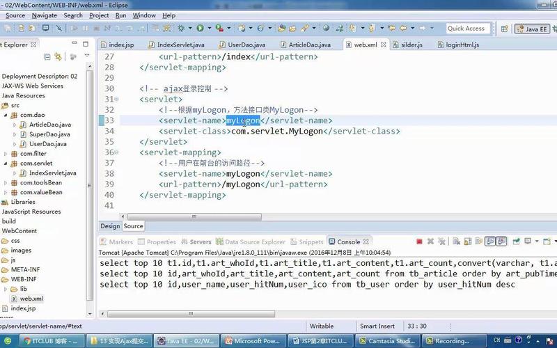Open the Navigate menu

pos(45,15)
